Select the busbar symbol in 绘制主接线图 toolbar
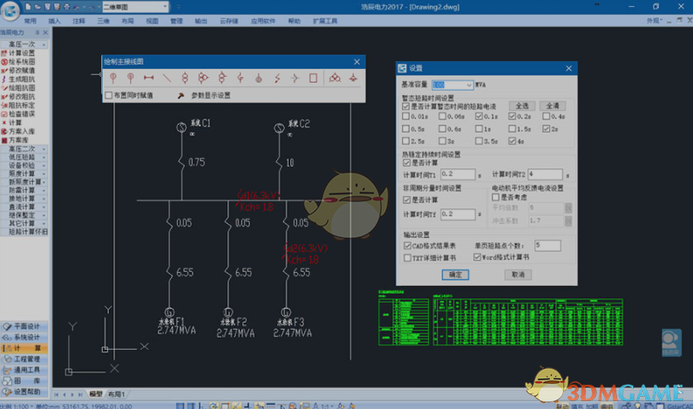The height and width of the screenshot is (409, 693). [x=148, y=78]
